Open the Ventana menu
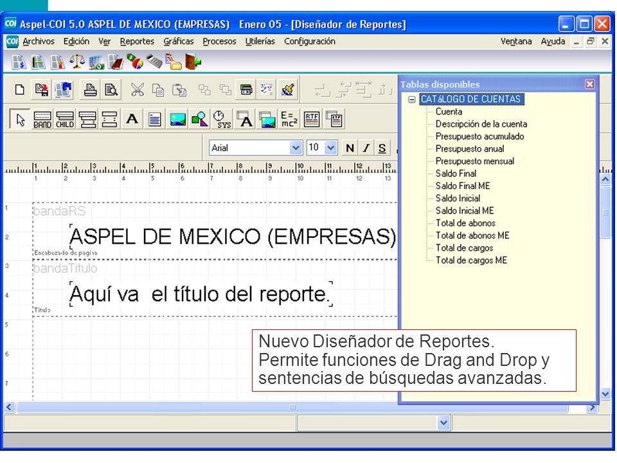The width and height of the screenshot is (617, 463). coord(516,41)
